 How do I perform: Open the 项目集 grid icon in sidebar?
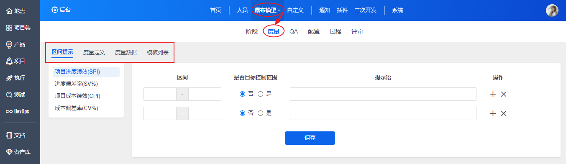click(9, 28)
